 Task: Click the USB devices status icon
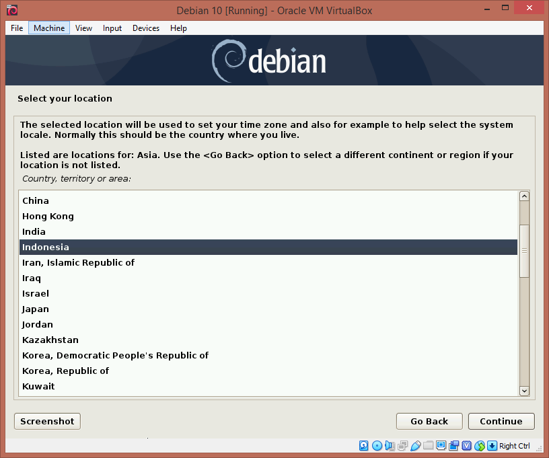[x=416, y=445]
